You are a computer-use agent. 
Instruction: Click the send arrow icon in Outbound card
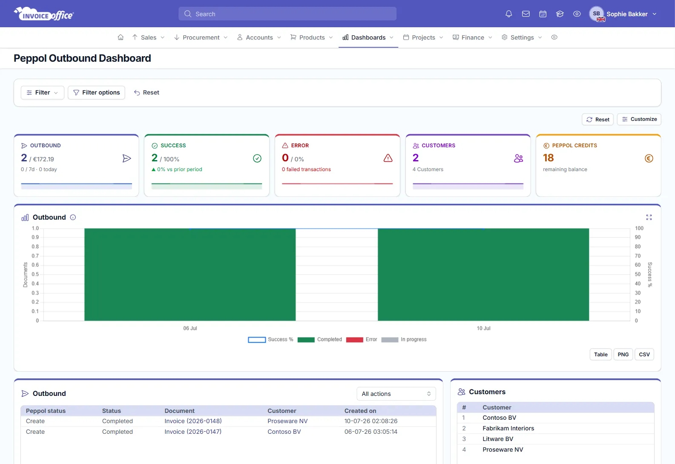coord(126,158)
